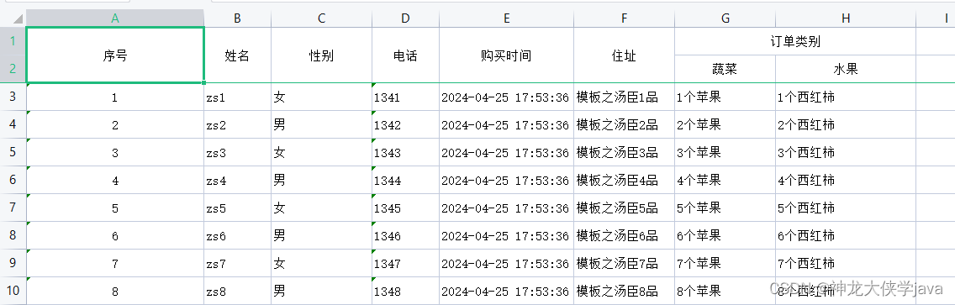Click the 蔬菜 sub-header cell
This screenshot has width=955, height=305.
pyautogui.click(x=725, y=69)
